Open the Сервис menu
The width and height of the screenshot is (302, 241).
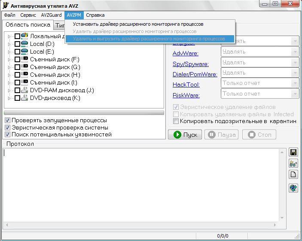tap(28, 15)
